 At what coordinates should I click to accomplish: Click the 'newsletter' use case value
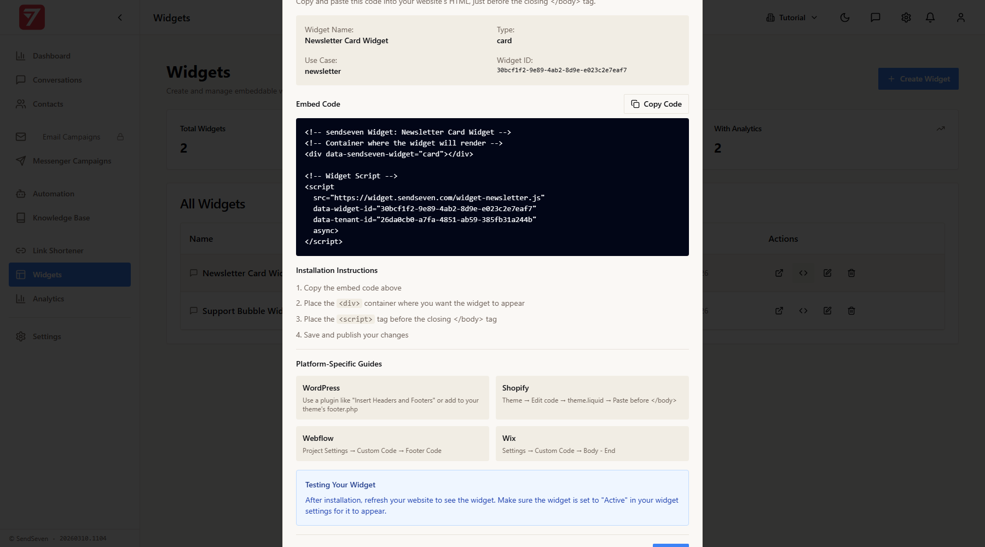click(323, 71)
